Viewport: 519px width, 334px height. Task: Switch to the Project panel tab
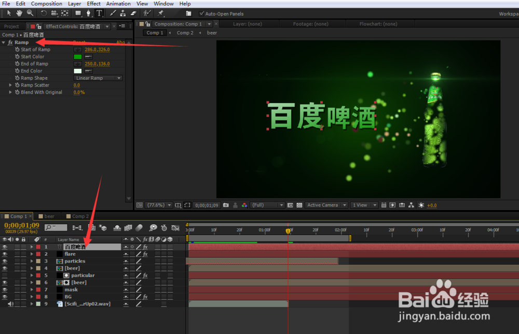(x=11, y=26)
